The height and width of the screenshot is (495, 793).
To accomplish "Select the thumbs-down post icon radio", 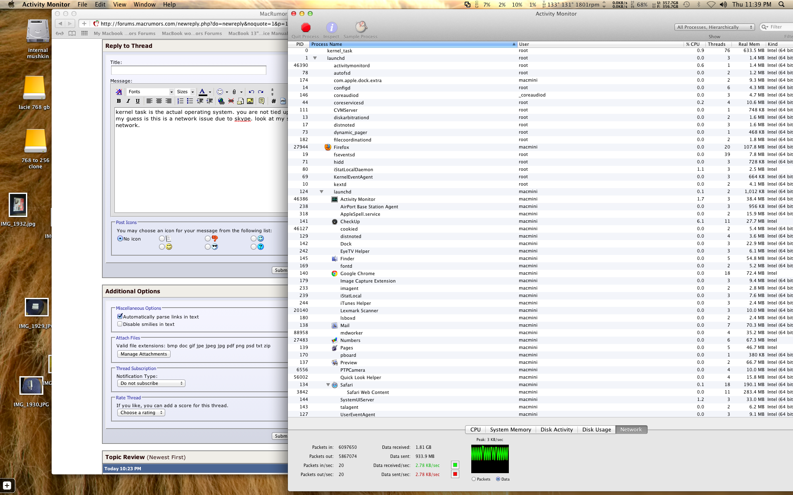I will coord(208,239).
